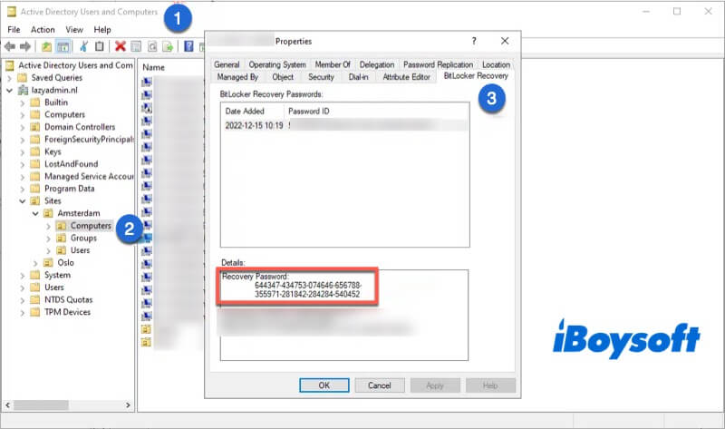Click the Name column header in the list
The width and height of the screenshot is (725, 429).
click(x=153, y=67)
